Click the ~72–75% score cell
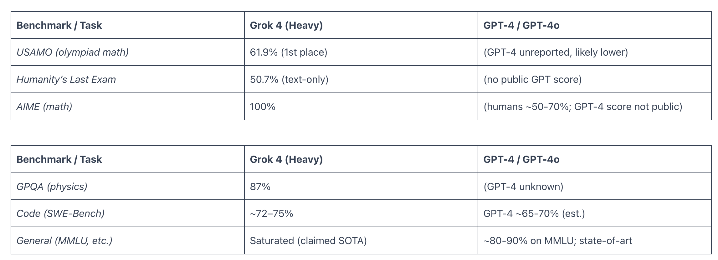Image resolution: width=718 pixels, height=260 pixels. click(361, 213)
